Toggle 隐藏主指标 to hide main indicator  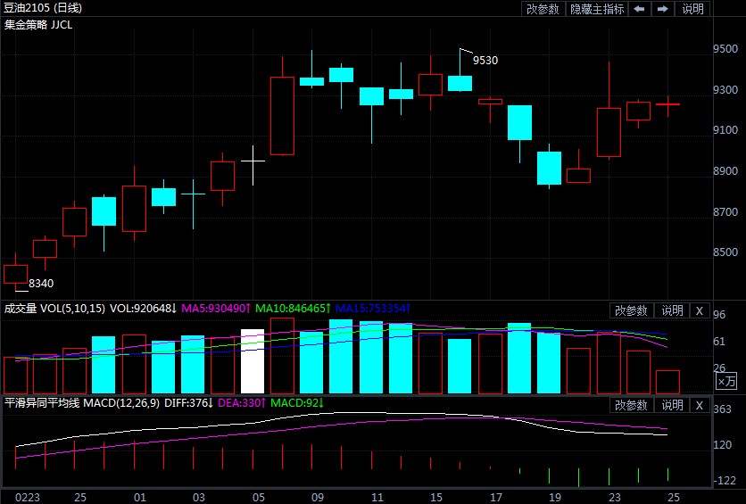click(x=597, y=9)
